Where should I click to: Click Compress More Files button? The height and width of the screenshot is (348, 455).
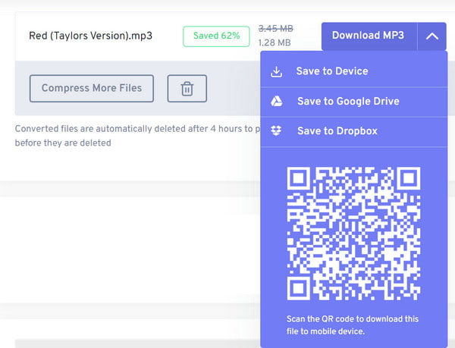92,89
